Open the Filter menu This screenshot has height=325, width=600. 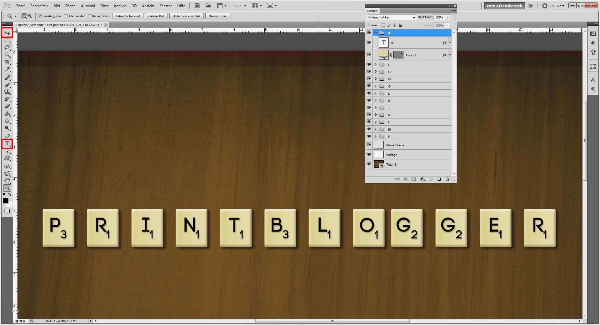tap(104, 6)
